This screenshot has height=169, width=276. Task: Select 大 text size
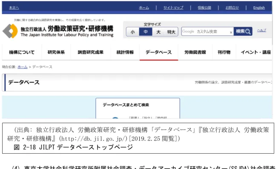coord(158,32)
